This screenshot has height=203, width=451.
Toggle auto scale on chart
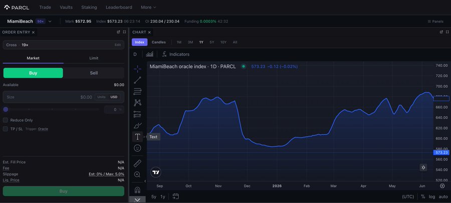443,196
